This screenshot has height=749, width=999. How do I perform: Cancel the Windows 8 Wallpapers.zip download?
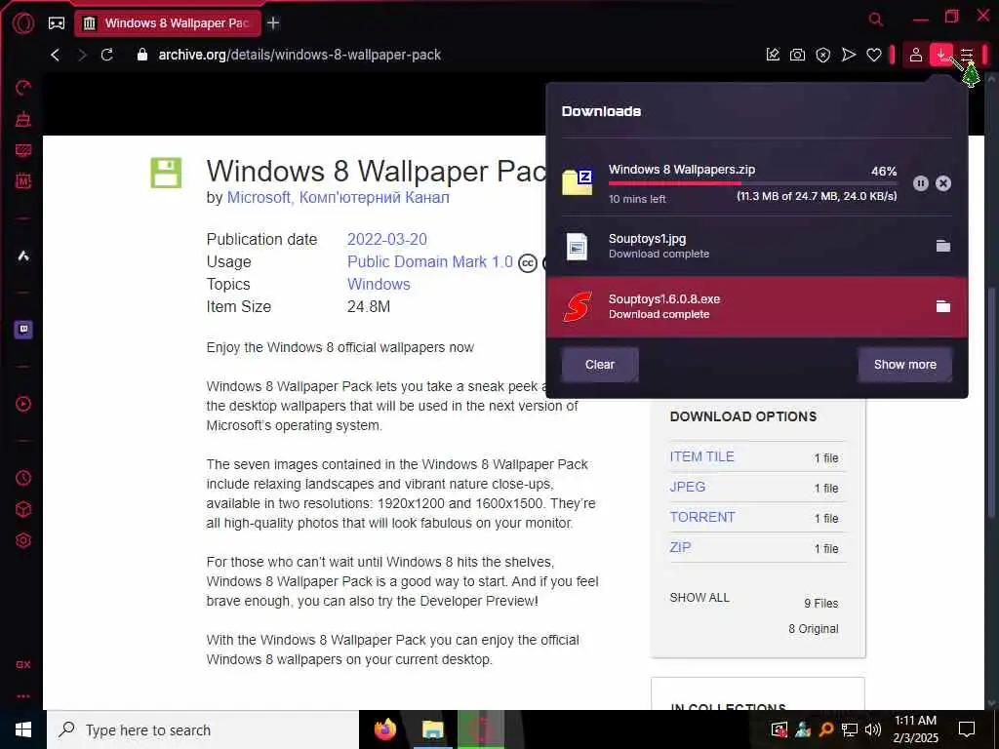tap(943, 183)
